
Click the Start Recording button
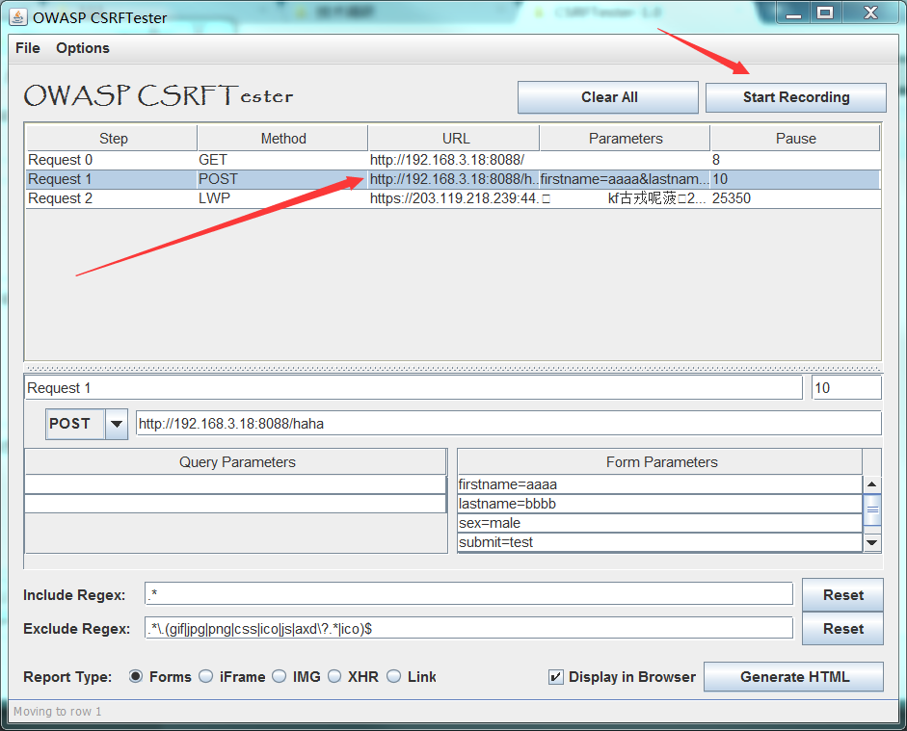click(795, 97)
